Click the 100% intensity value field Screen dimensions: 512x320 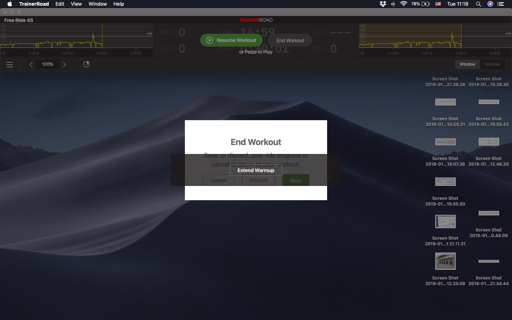coord(48,64)
